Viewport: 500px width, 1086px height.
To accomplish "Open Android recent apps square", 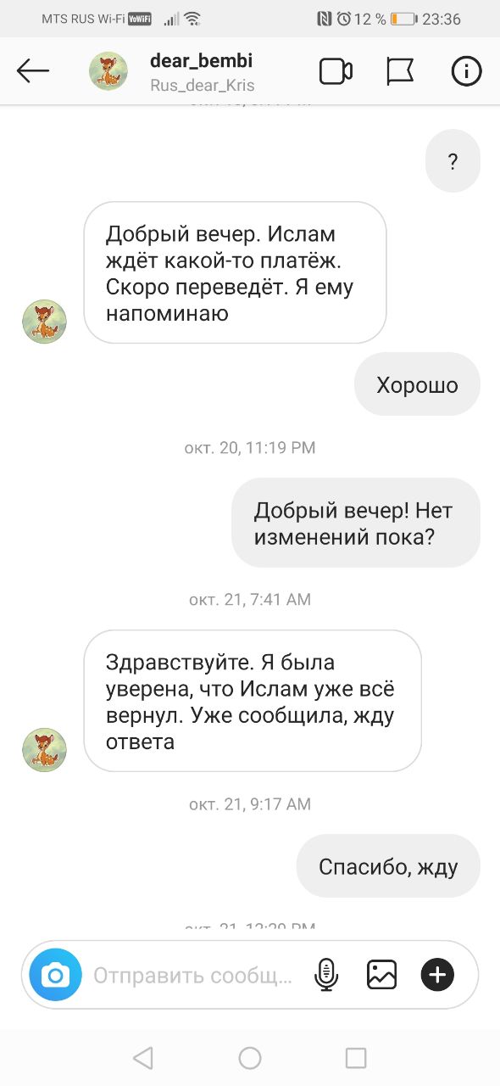I will click(x=356, y=1057).
